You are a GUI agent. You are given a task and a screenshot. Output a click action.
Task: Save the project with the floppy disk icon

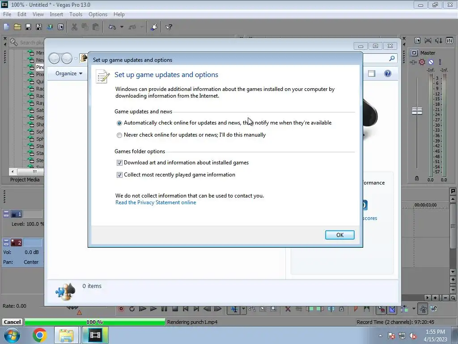[28, 27]
